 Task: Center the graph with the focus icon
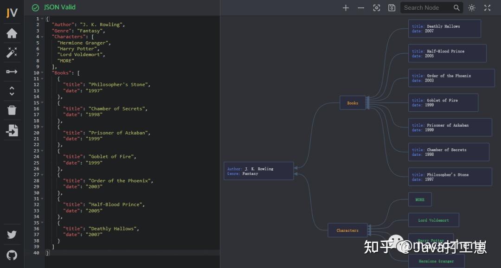(376, 7)
